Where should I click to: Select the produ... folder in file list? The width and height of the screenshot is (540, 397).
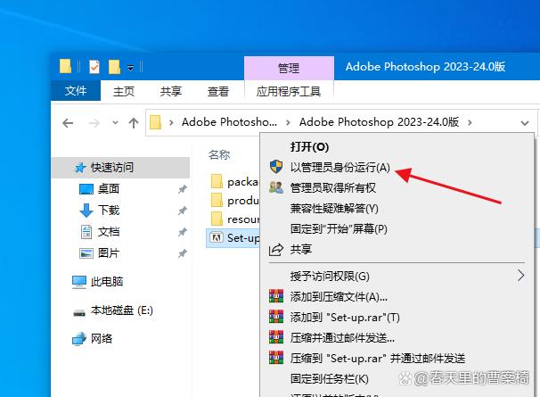tap(234, 200)
